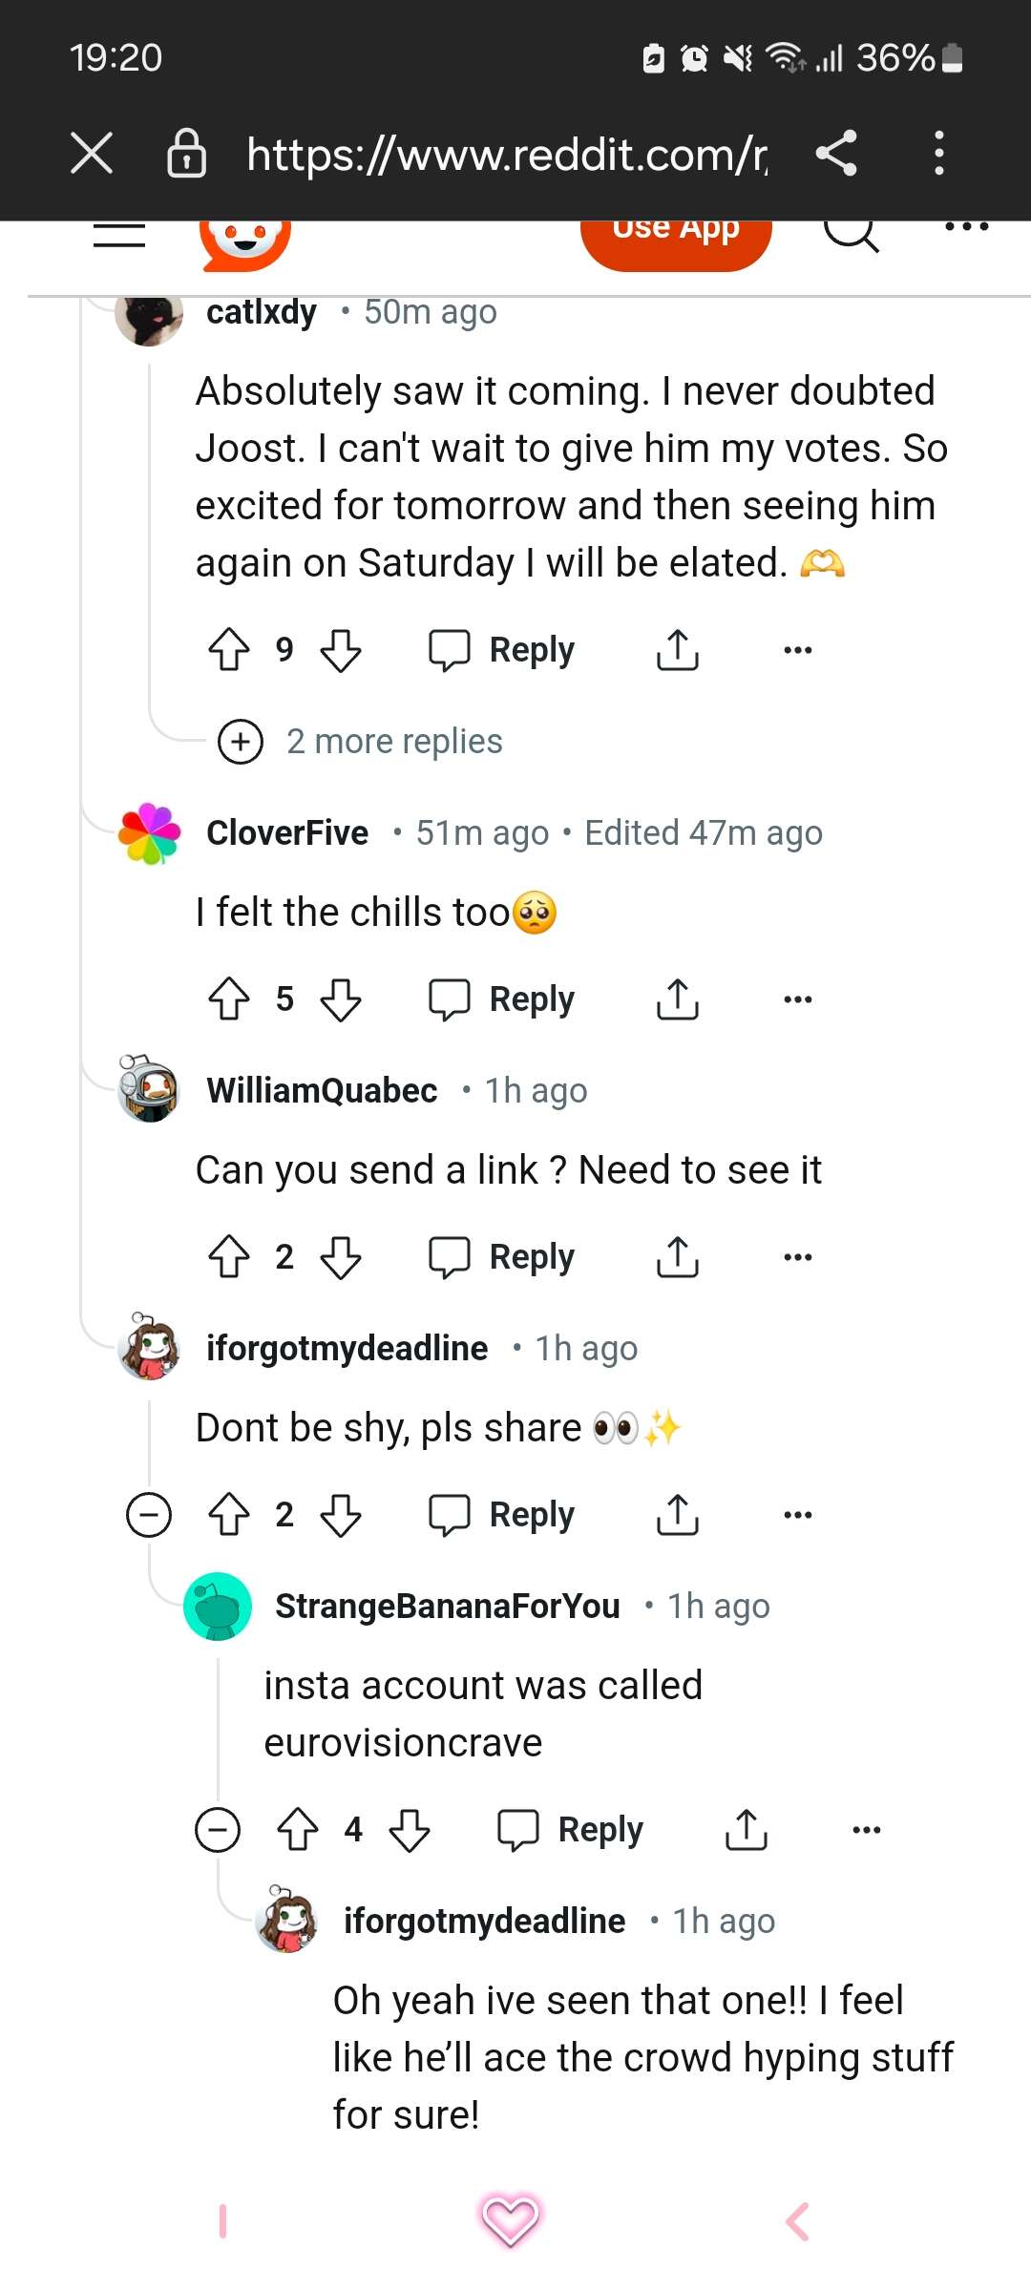Tap the browser share icon in address bar
1031x2291 pixels.
tap(837, 154)
